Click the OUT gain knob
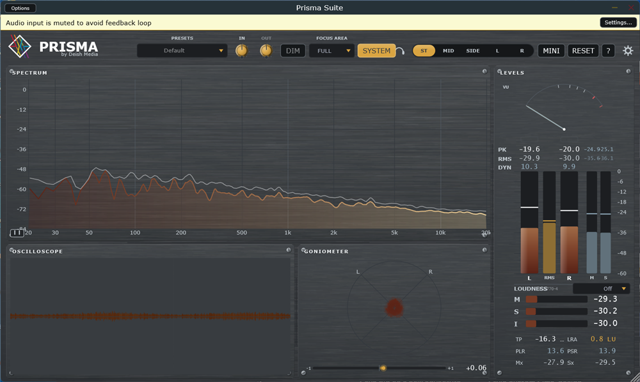The image size is (640, 382). click(266, 50)
